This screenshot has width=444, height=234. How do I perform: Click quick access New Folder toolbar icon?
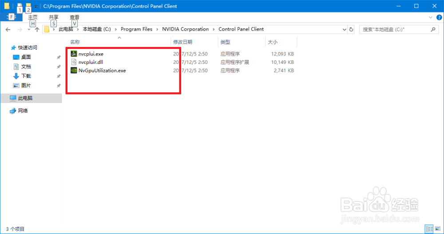(28, 6)
